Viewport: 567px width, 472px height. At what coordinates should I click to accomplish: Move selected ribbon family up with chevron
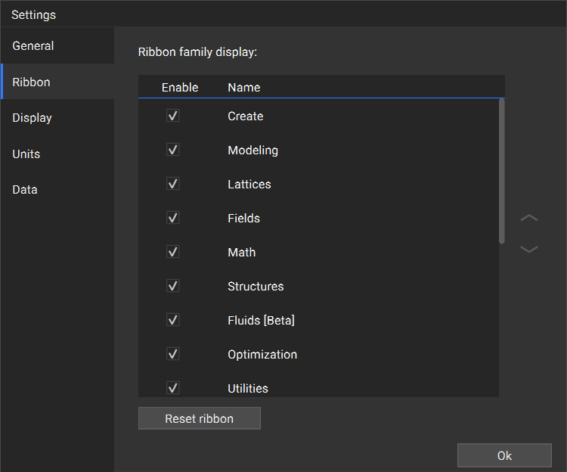coord(529,218)
